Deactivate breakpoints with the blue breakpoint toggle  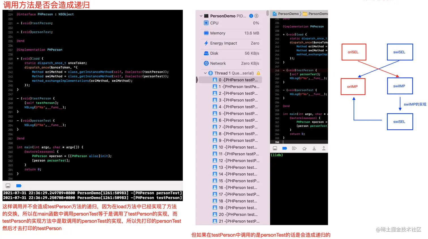click(285, 148)
